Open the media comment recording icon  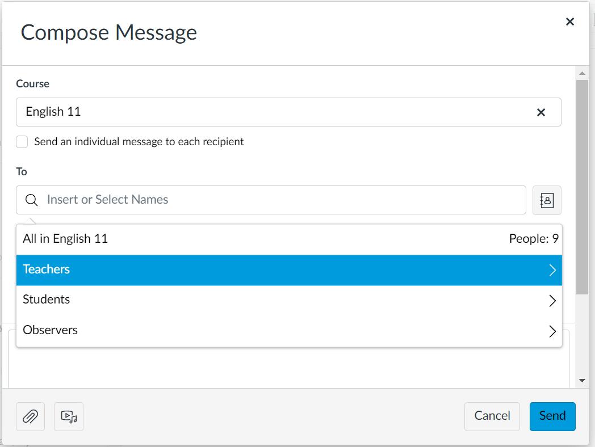click(x=69, y=417)
